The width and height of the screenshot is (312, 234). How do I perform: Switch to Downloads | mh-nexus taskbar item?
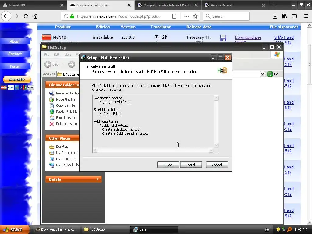56,229
